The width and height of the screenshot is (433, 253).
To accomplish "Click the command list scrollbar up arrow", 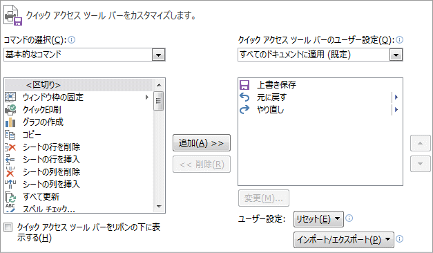I will pyautogui.click(x=159, y=85).
